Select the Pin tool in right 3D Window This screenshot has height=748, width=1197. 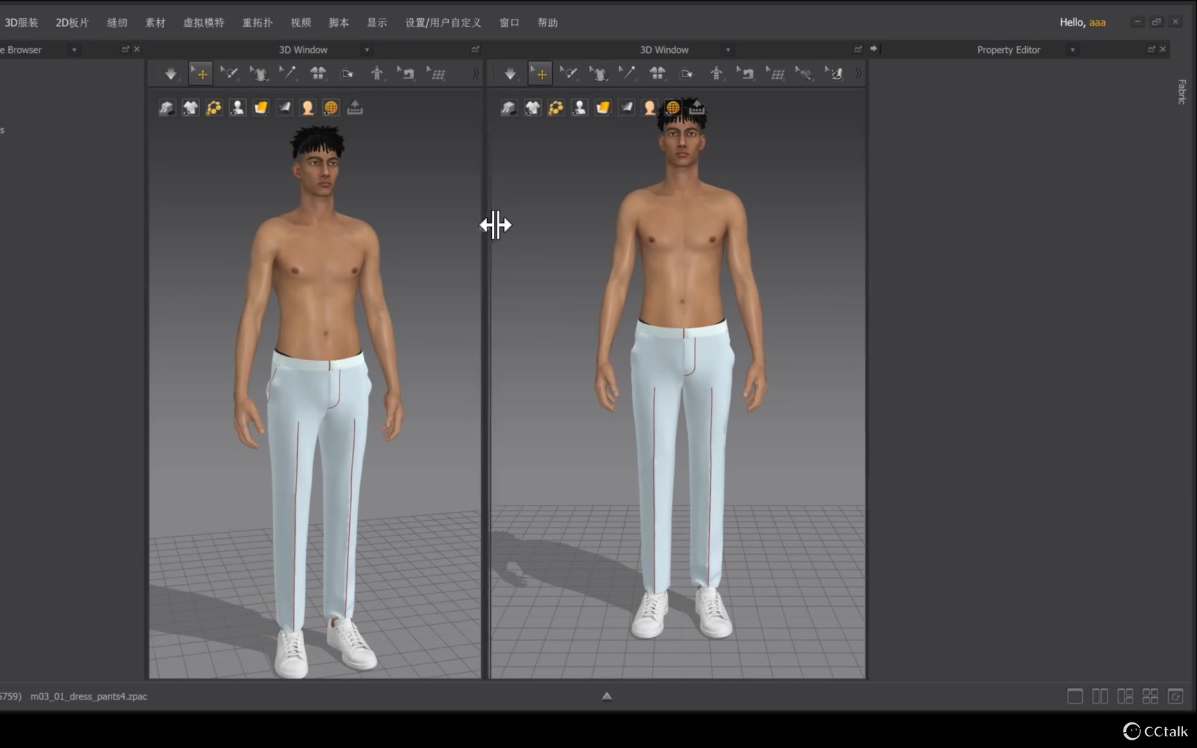tap(628, 73)
